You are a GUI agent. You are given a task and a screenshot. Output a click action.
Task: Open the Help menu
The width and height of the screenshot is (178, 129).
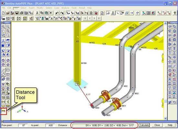(x=89, y=8)
